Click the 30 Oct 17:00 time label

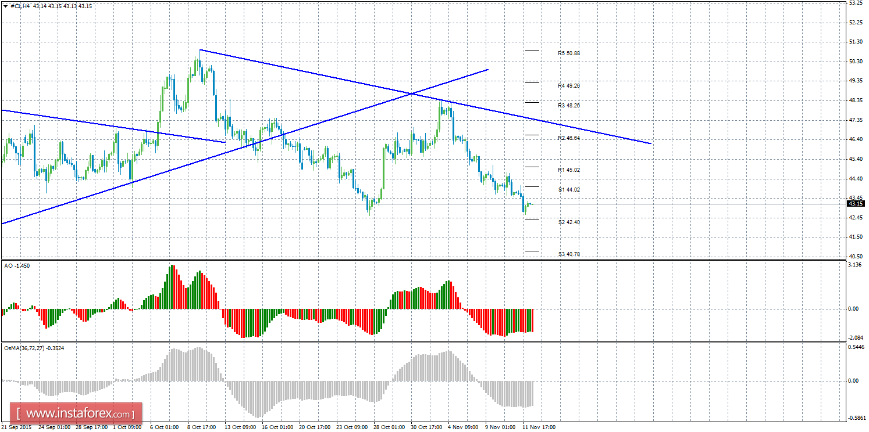[x=426, y=427]
